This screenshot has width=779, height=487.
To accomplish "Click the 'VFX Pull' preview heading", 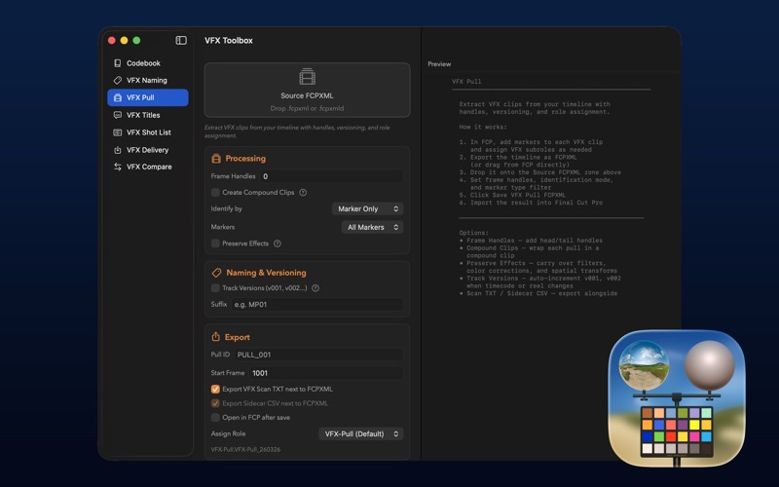I will 466,82.
